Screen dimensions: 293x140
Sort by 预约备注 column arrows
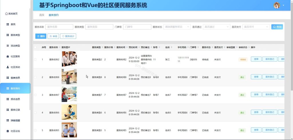(x=151, y=47)
